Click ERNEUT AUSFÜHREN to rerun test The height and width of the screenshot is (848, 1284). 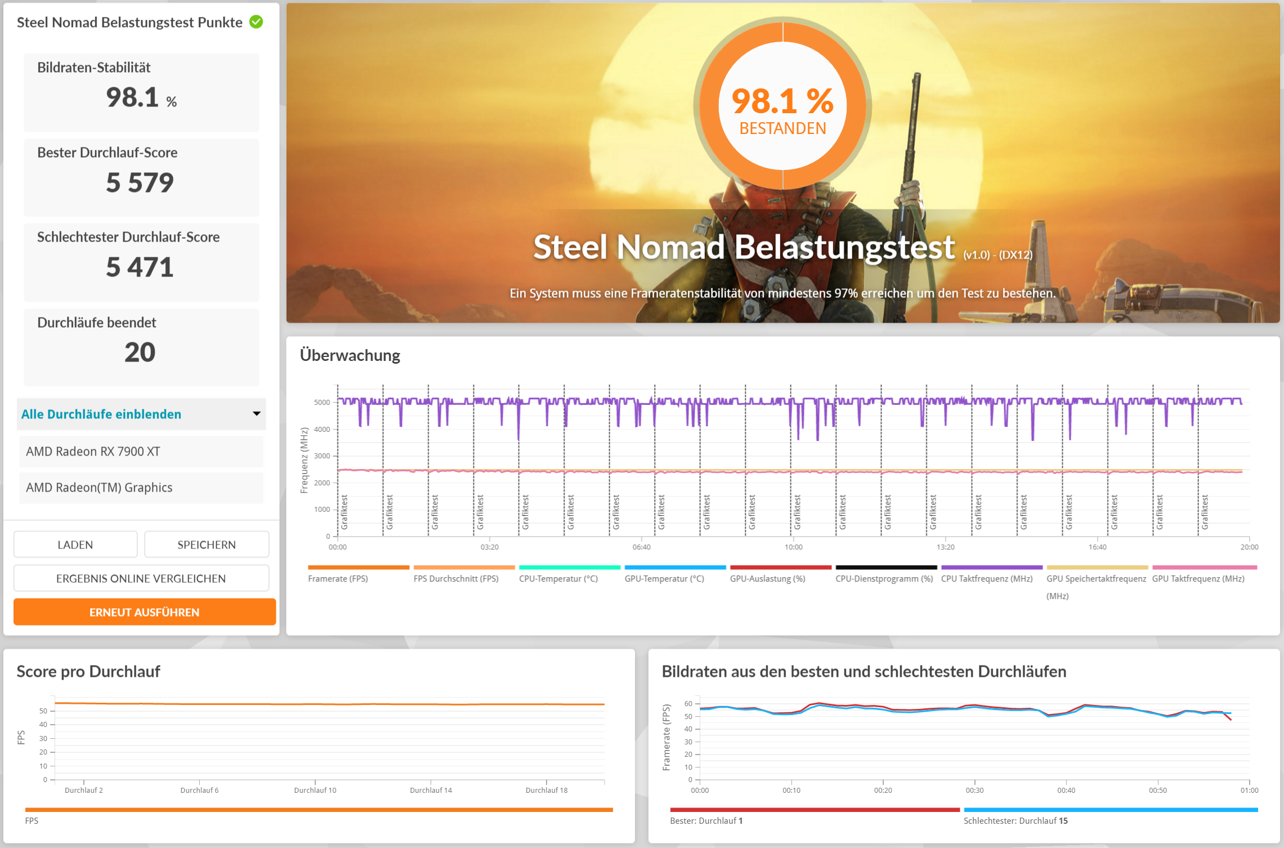point(144,612)
